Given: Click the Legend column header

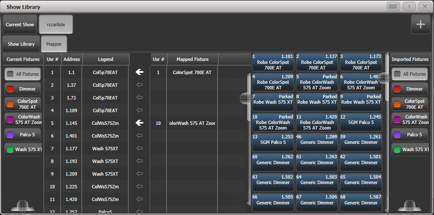Looking at the screenshot, I should click(106, 60).
